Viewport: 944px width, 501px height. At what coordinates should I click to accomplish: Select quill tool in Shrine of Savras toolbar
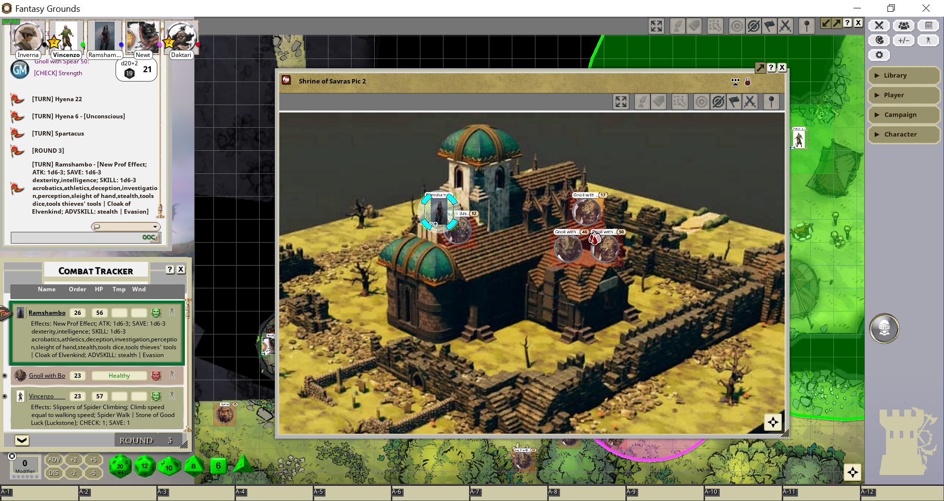point(642,102)
